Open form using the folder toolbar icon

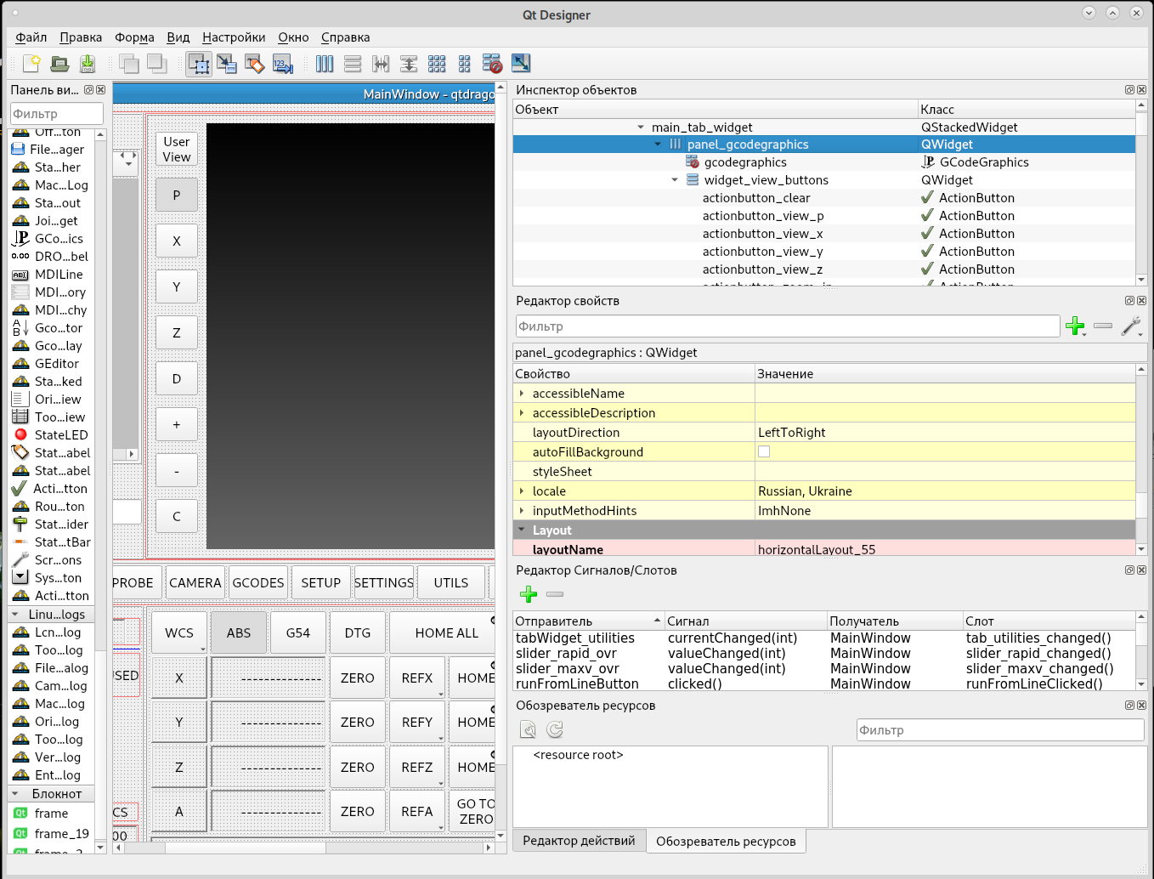coord(59,63)
